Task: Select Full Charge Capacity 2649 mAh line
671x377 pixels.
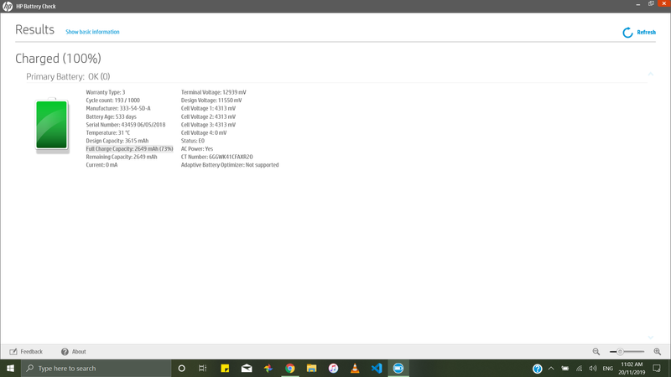Action: tap(129, 149)
